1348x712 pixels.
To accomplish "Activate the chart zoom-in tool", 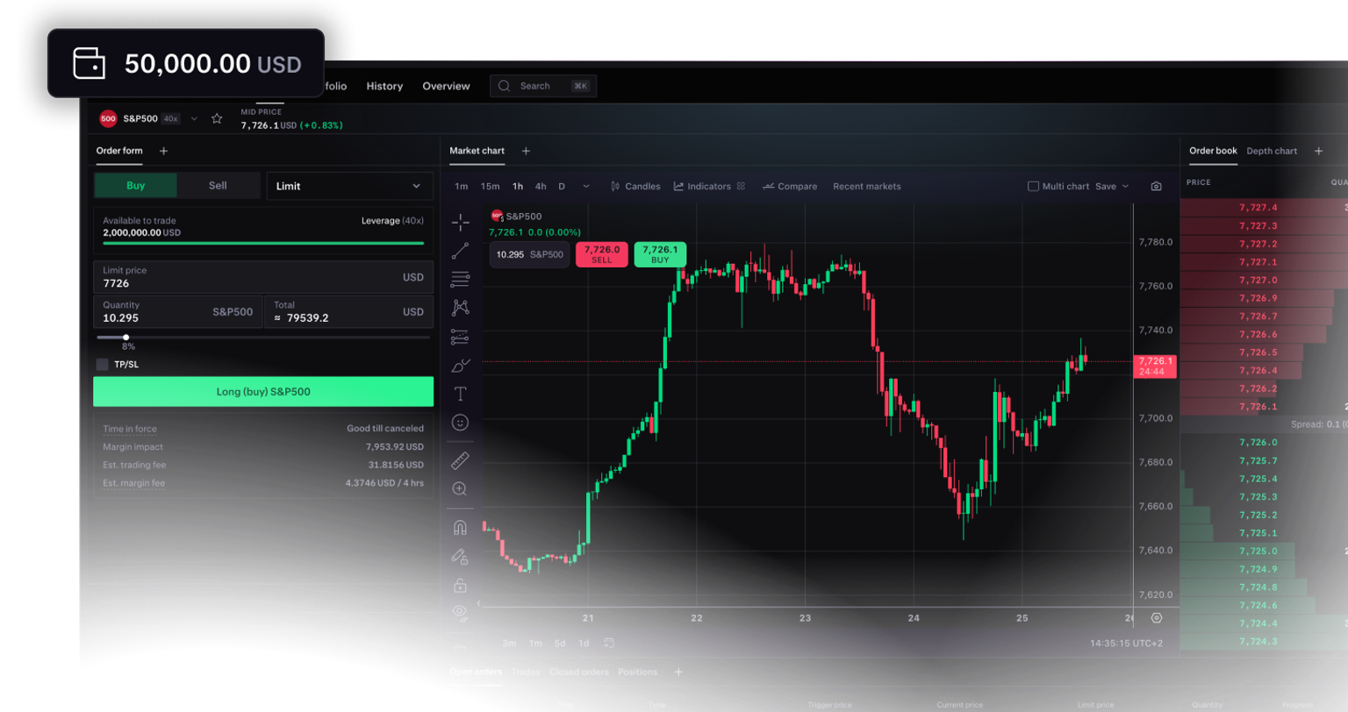I will click(460, 489).
